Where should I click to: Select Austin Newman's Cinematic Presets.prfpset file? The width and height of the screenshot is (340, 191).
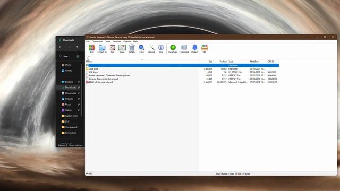[x=182, y=75]
